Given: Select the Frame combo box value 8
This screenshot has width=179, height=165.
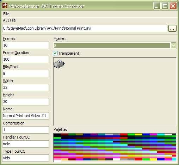Looking at the screenshot, I should point(112,45).
